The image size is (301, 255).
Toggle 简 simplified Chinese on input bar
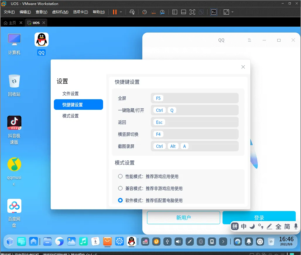point(287,227)
